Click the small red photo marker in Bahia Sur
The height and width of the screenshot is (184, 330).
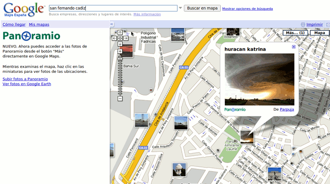tap(151, 90)
